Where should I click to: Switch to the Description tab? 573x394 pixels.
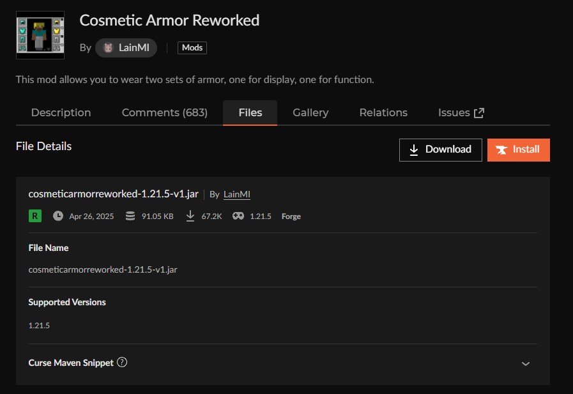point(61,112)
